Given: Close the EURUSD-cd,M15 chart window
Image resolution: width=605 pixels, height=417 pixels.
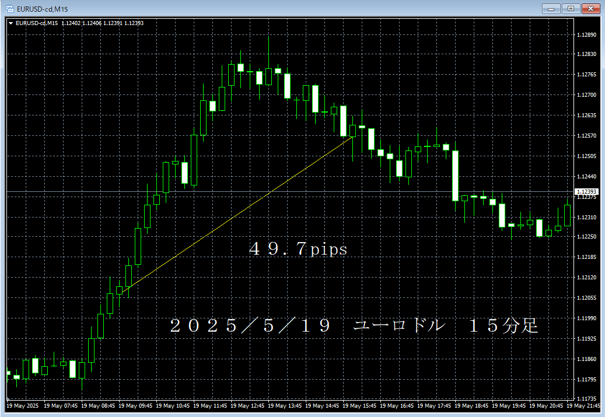Looking at the screenshot, I should point(590,9).
